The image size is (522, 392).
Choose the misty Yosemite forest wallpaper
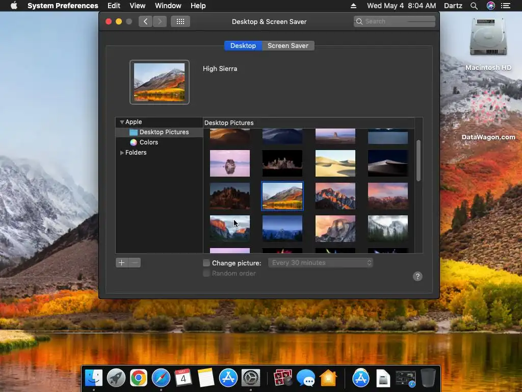point(388,229)
